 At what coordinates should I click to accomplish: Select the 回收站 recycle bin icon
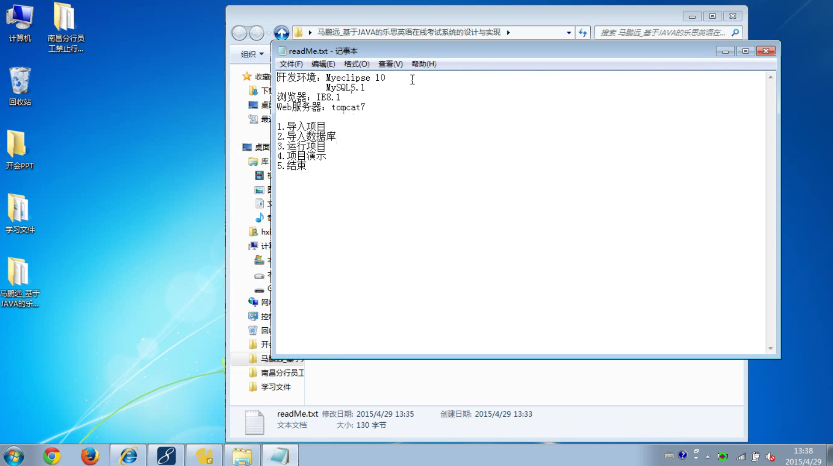pyautogui.click(x=20, y=86)
